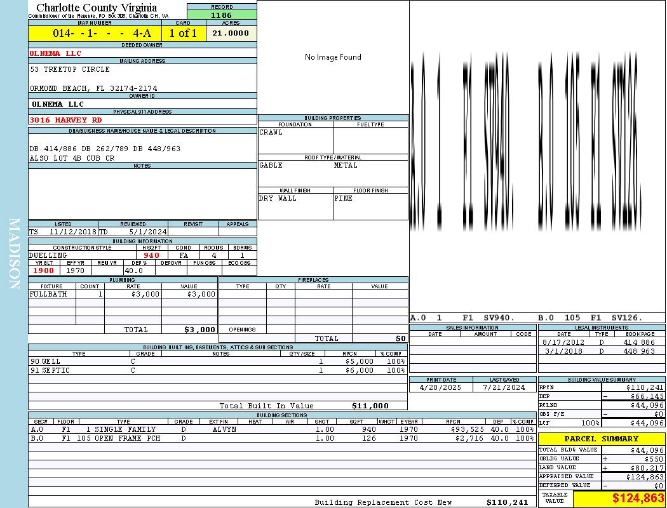Select the 90 WELL built-in row

click(218, 361)
